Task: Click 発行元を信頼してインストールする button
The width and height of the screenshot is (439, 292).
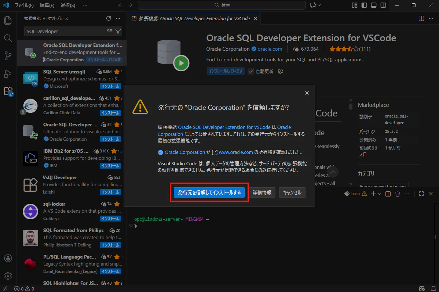Action: pyautogui.click(x=209, y=192)
